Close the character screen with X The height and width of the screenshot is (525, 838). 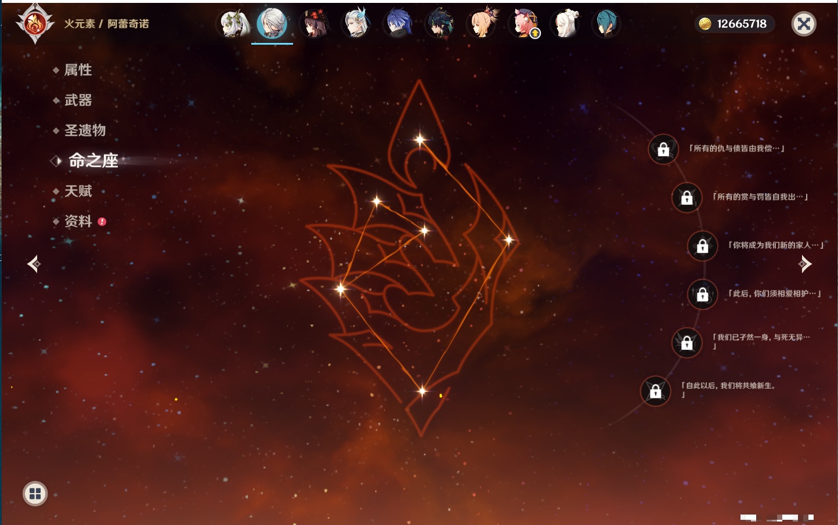[x=804, y=24]
